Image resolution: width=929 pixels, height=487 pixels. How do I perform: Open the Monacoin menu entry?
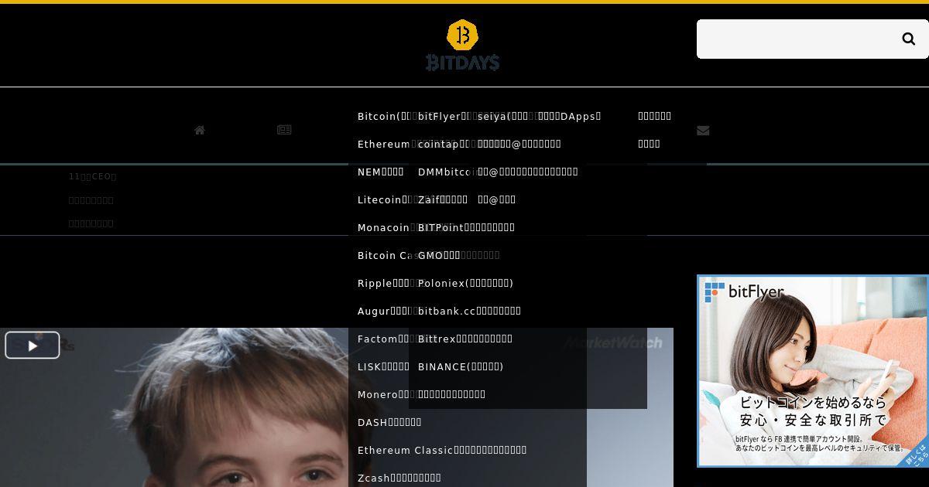[384, 227]
